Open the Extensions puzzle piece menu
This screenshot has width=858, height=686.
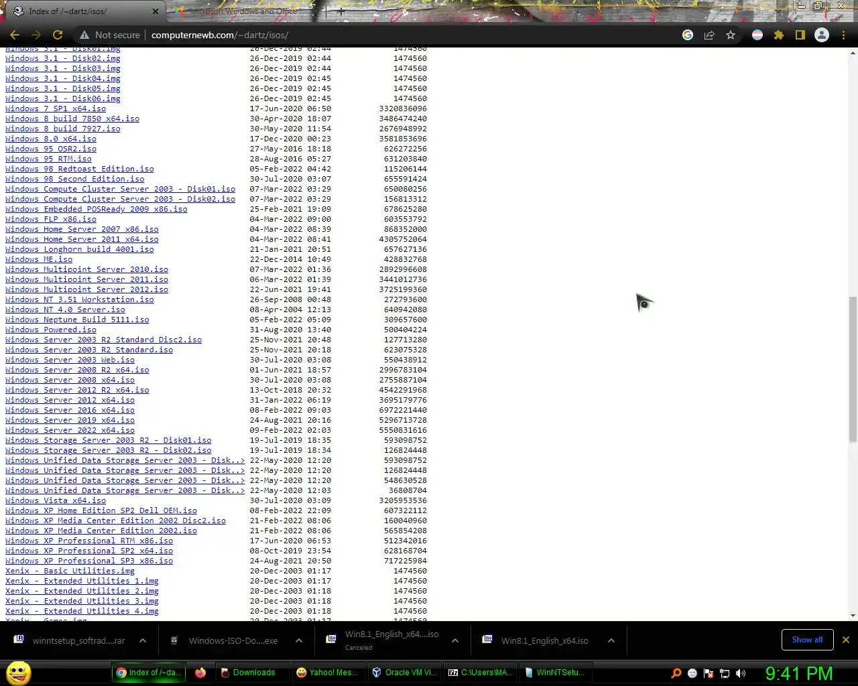pos(779,35)
